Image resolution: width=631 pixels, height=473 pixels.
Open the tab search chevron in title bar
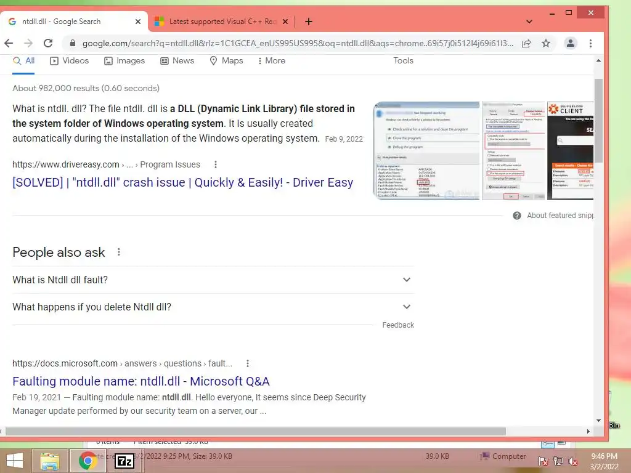529,22
